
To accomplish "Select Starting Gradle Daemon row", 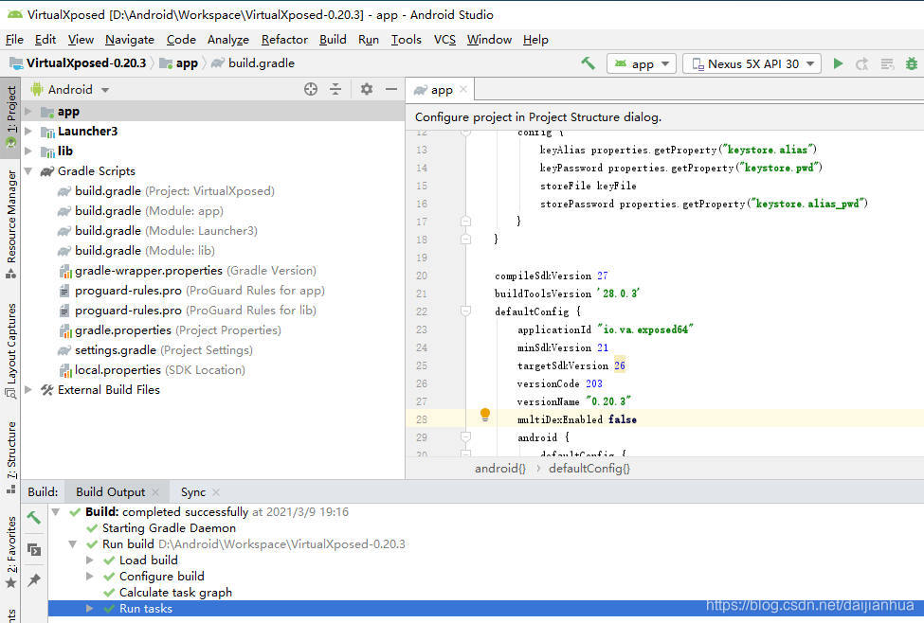I will (x=169, y=528).
